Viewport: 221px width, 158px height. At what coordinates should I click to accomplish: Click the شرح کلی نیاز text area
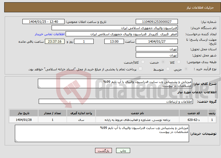pyautogui.click(x=115, y=83)
